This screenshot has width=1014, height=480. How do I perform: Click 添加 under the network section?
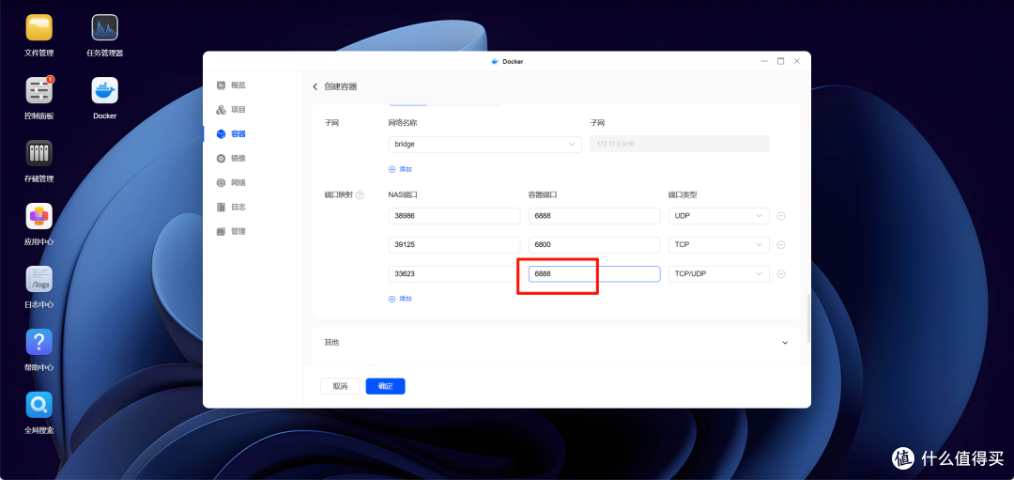click(400, 169)
